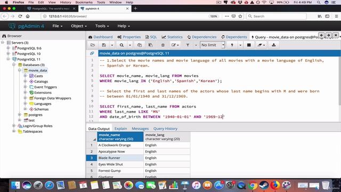
Task: Click the Delete rows trash icon
Action: click(x=163, y=45)
